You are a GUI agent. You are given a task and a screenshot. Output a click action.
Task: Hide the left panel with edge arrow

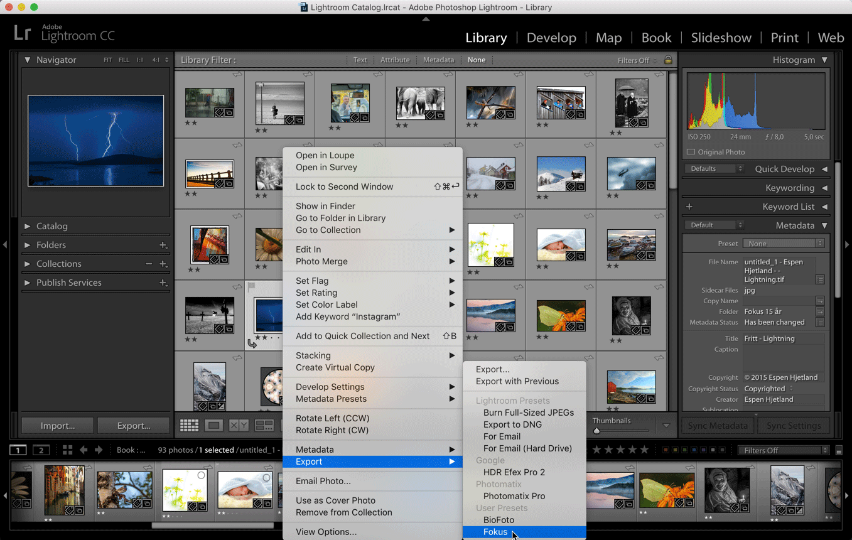5,244
